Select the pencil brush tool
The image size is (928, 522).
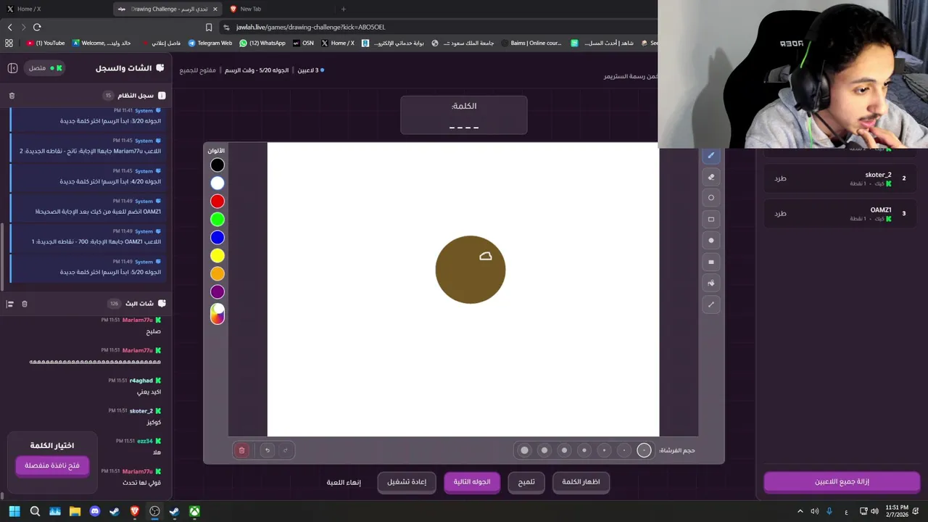[x=711, y=155]
